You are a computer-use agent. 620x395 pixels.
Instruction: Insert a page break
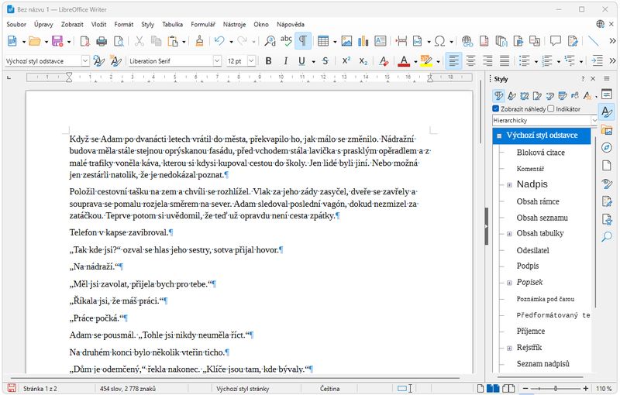[401, 41]
